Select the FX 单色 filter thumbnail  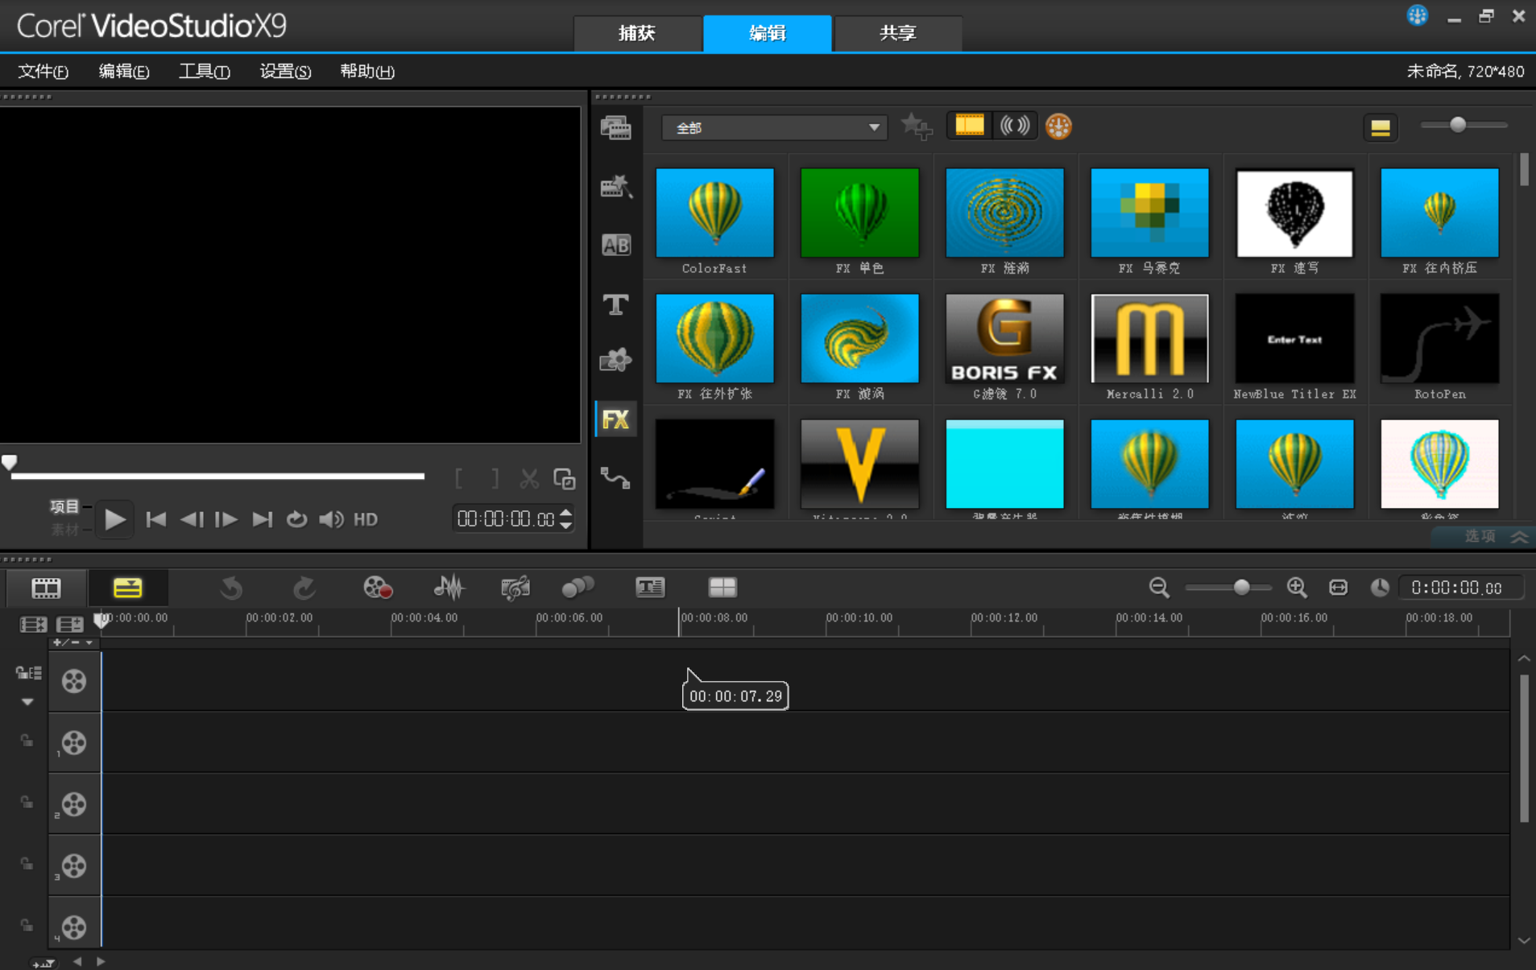click(859, 213)
